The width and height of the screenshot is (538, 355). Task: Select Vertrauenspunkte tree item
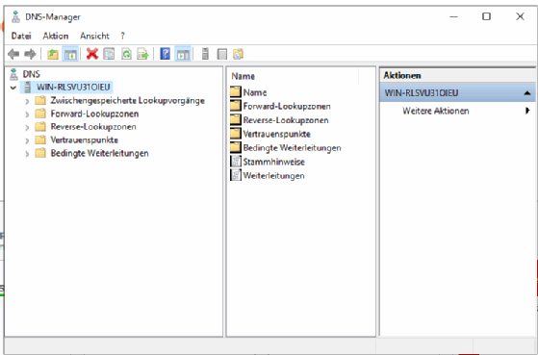click(85, 139)
